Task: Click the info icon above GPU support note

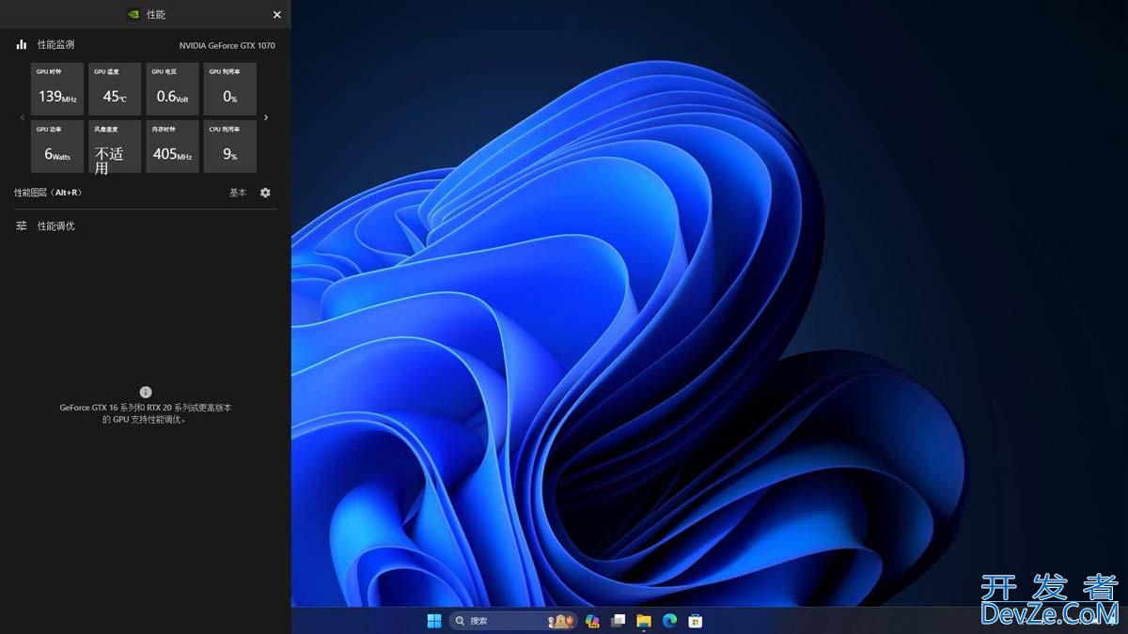Action: (146, 392)
